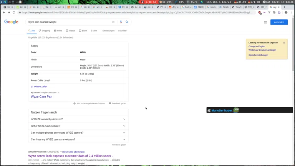The width and height of the screenshot is (295, 166).
Task: Click the circular blocked extension icon
Action: click(x=274, y=13)
